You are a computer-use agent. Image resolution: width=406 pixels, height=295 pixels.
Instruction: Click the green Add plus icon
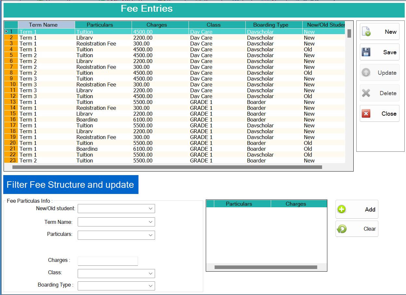coord(342,209)
